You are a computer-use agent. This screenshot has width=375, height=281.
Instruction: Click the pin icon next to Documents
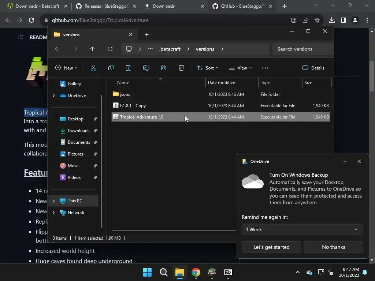pyautogui.click(x=96, y=142)
